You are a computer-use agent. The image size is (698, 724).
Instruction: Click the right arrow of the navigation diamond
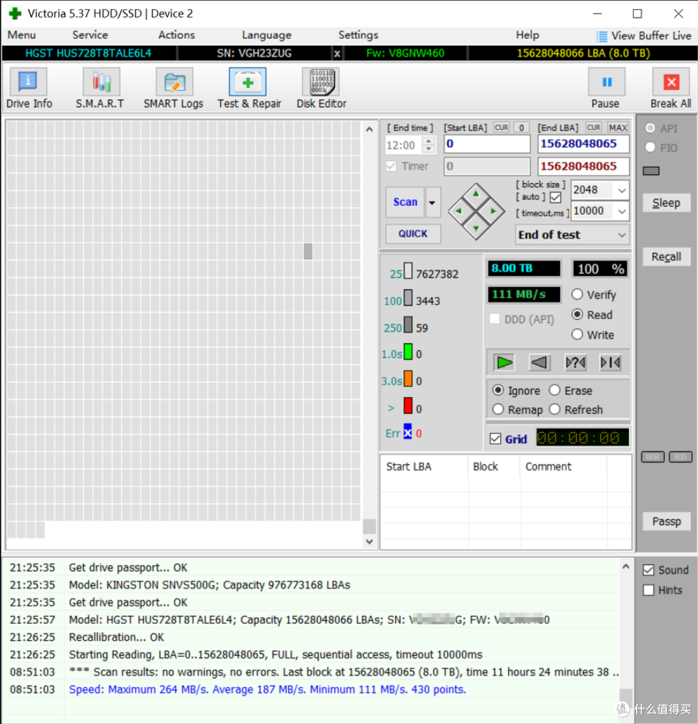[x=492, y=211]
